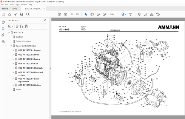Click the find current bookmark icon
185x119 pixels.
pos(27,26)
